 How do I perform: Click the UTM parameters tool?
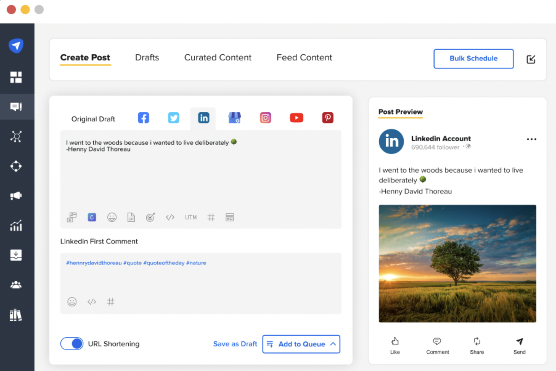tap(191, 217)
